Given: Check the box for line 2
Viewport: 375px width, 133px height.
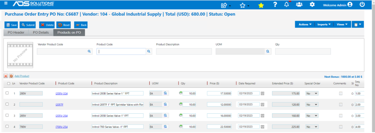Looking at the screenshot, I should point(7,104).
